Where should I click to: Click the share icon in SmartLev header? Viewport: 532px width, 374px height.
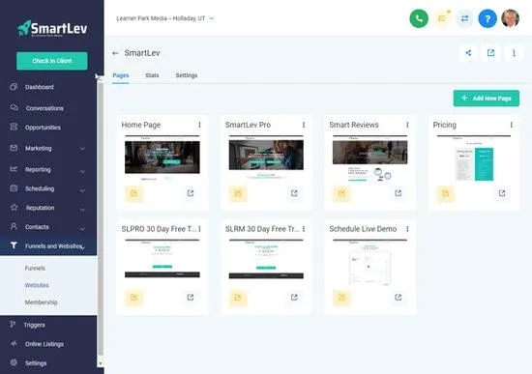click(468, 53)
